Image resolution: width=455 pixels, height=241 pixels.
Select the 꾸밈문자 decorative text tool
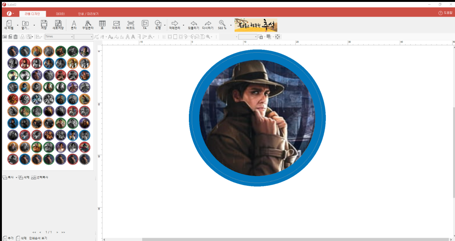tap(88, 25)
